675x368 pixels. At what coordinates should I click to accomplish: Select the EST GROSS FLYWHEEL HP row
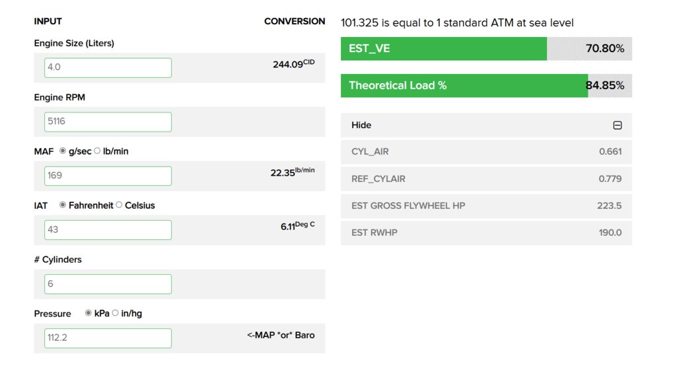pos(486,205)
